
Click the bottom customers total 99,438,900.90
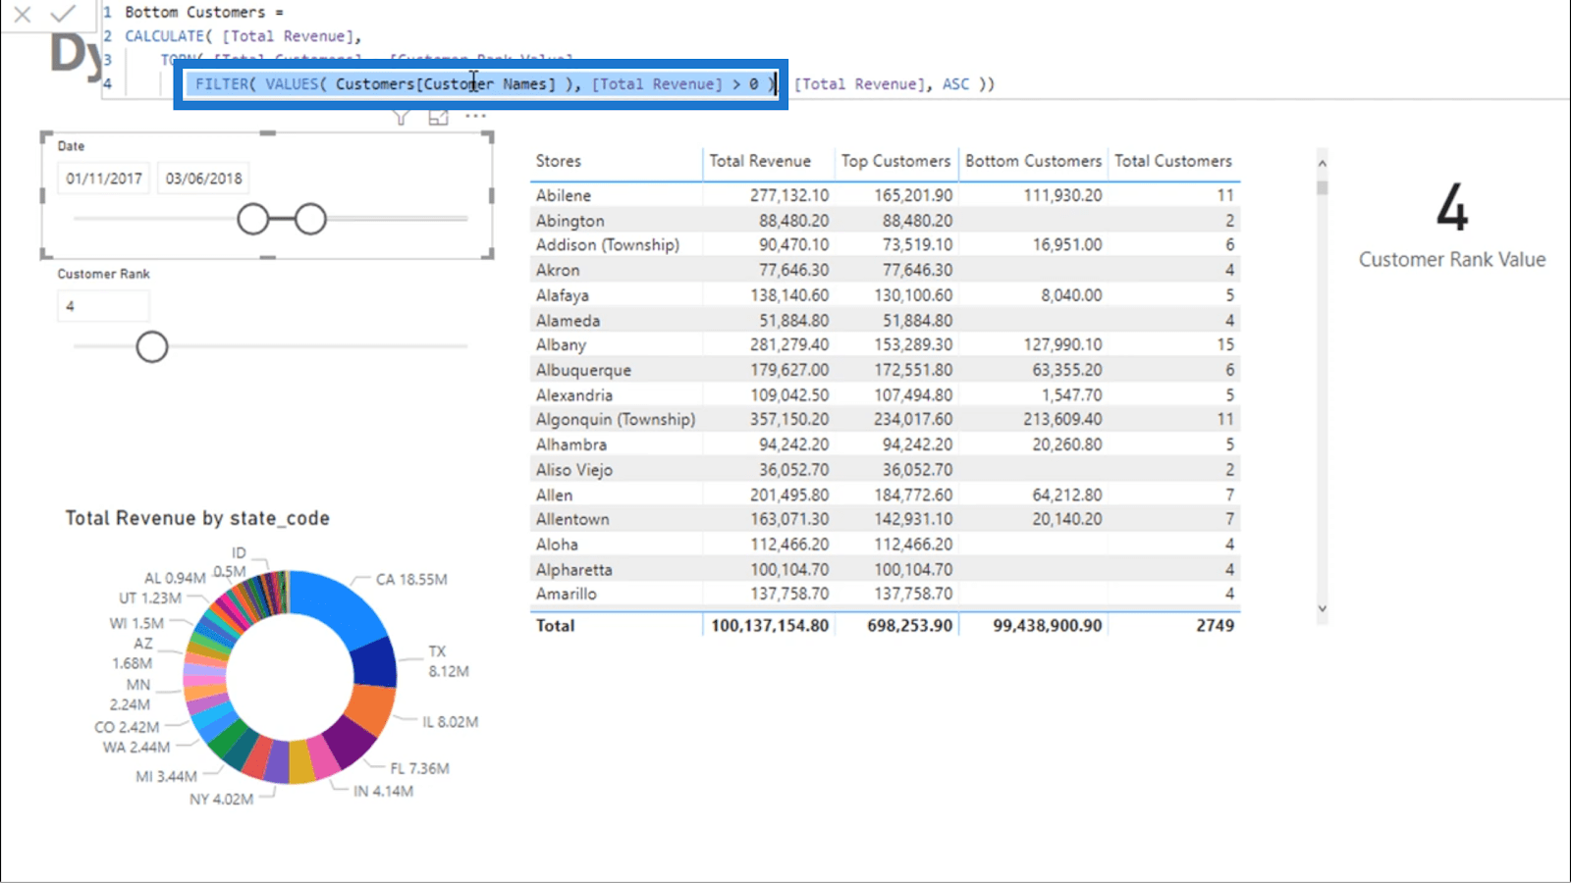1047,625
